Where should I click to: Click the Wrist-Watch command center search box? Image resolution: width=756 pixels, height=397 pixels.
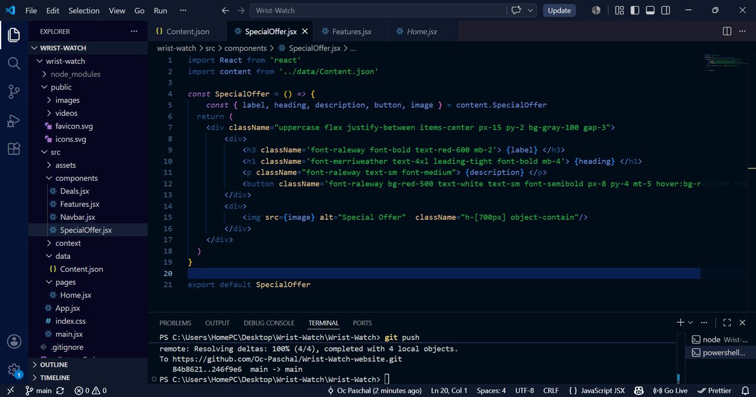378,11
